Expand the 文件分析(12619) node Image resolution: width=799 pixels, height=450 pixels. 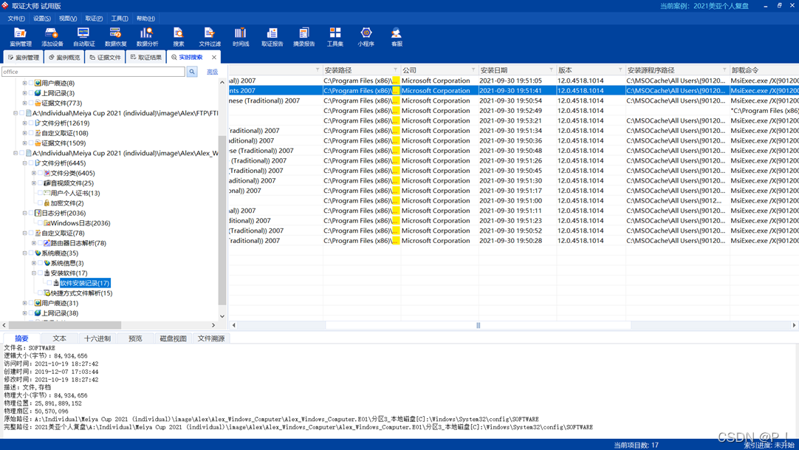pyautogui.click(x=24, y=123)
